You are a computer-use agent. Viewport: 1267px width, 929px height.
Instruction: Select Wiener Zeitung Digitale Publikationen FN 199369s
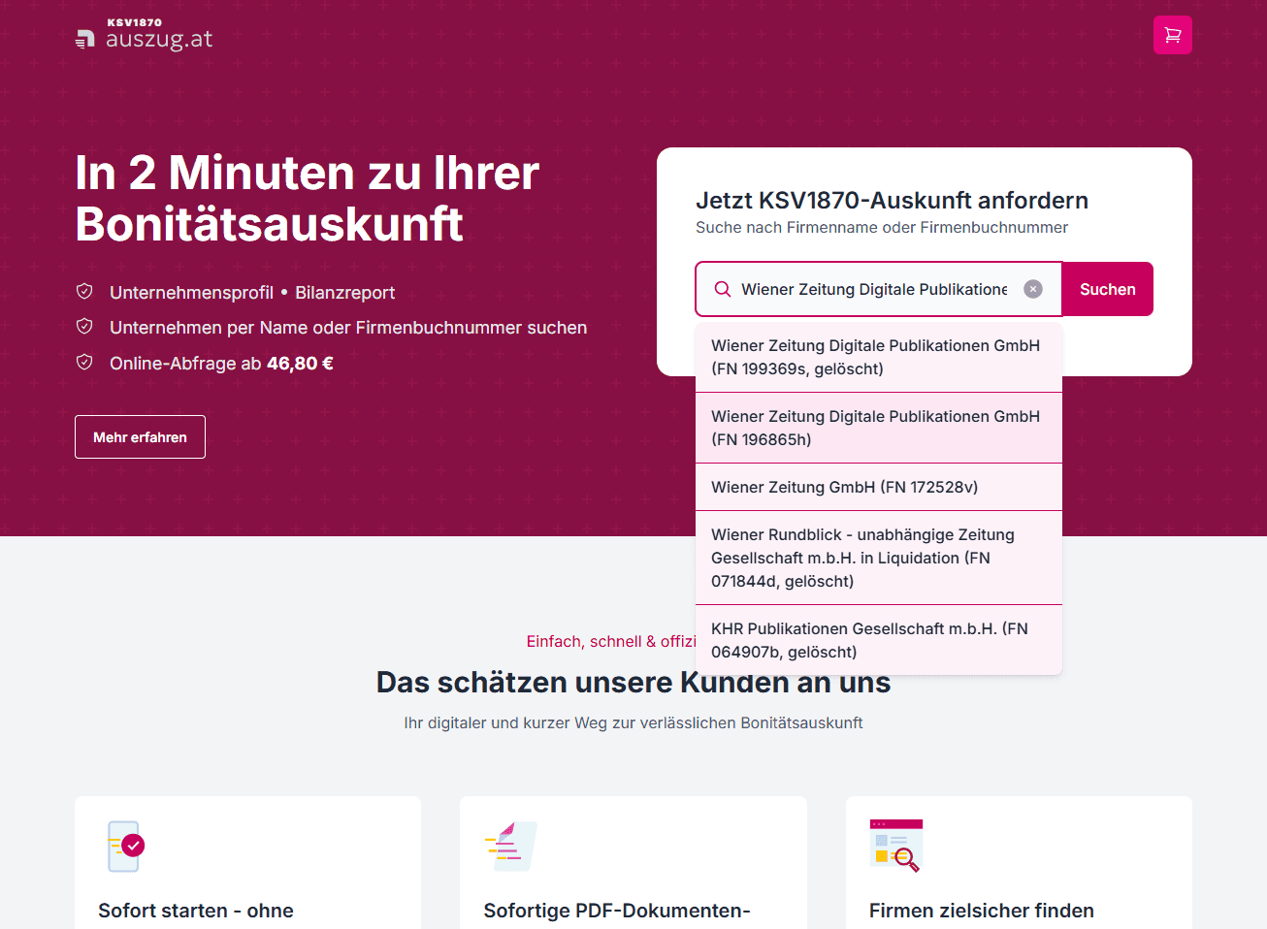[x=879, y=357]
